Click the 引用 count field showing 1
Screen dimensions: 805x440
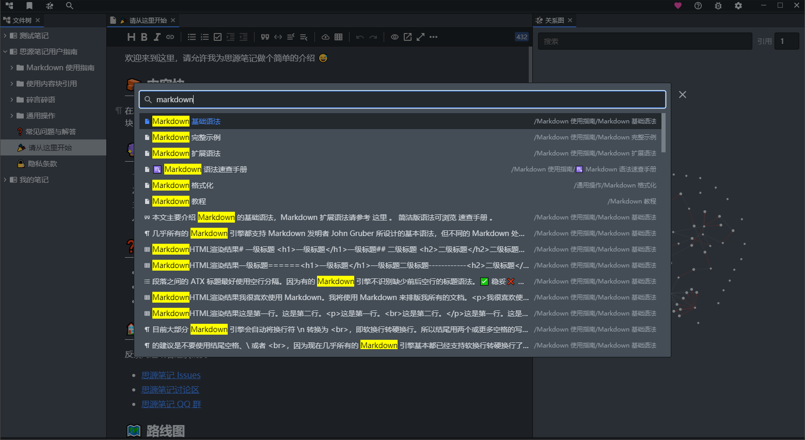pyautogui.click(x=787, y=41)
